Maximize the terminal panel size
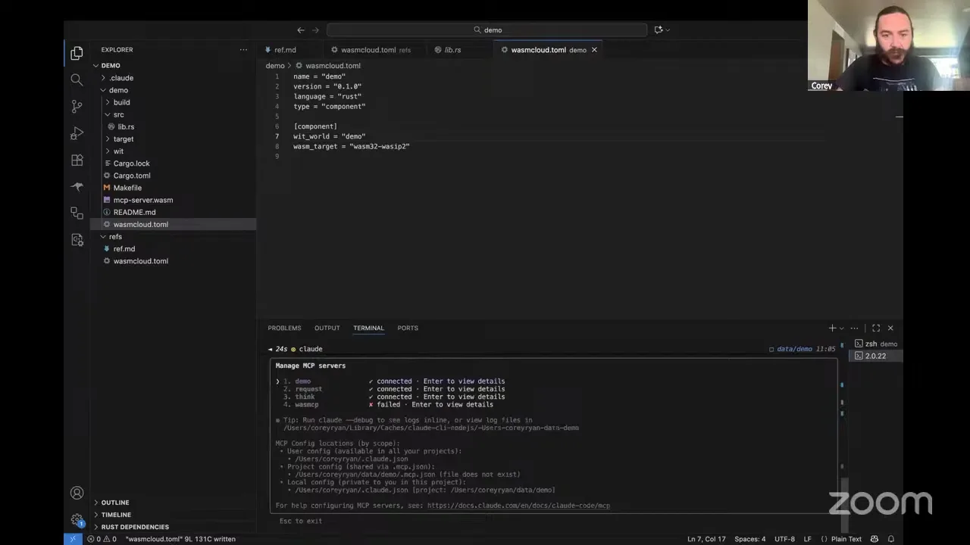The width and height of the screenshot is (970, 545). [x=876, y=328]
